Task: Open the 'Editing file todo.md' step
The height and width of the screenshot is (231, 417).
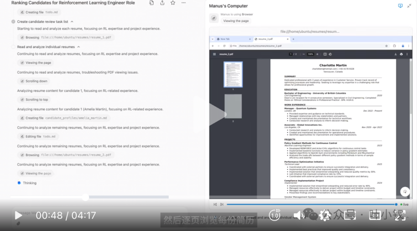Action: pos(38,137)
